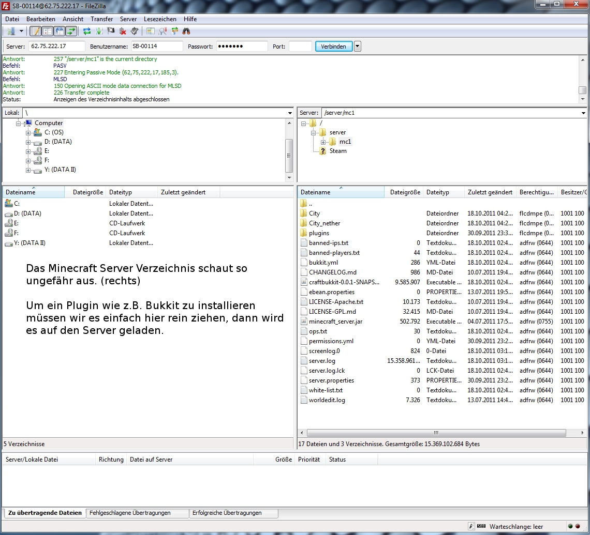This screenshot has height=535, width=590.
Task: Select the City folder icon
Action: (x=304, y=213)
